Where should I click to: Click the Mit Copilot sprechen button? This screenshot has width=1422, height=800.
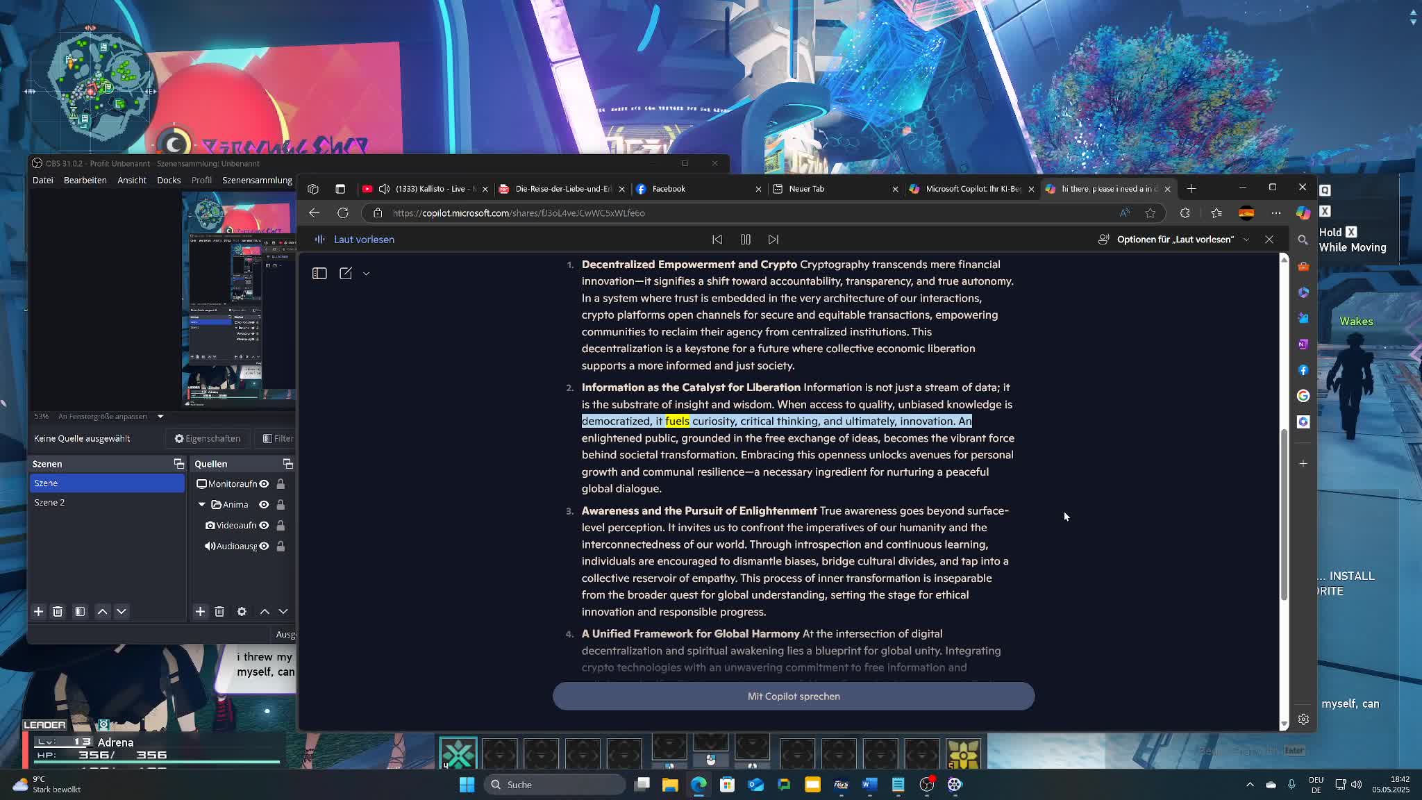coord(793,697)
